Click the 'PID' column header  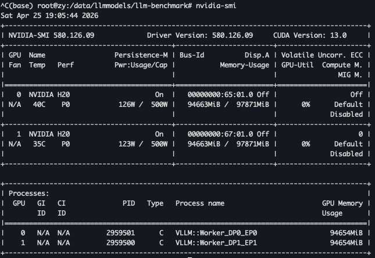pos(128,203)
